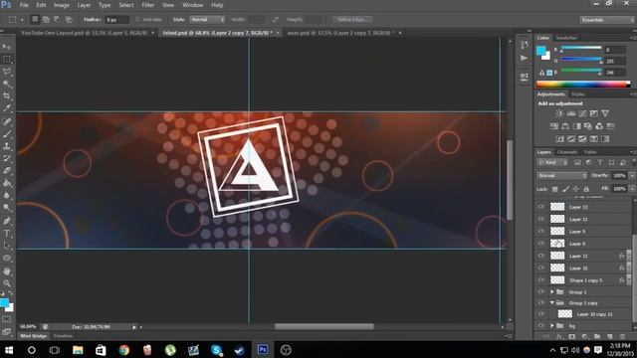This screenshot has width=637, height=358.
Task: Open Mini Bridge panel tab
Action: (x=33, y=336)
